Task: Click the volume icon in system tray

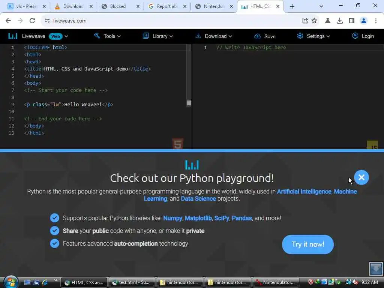Action: [x=355, y=282]
